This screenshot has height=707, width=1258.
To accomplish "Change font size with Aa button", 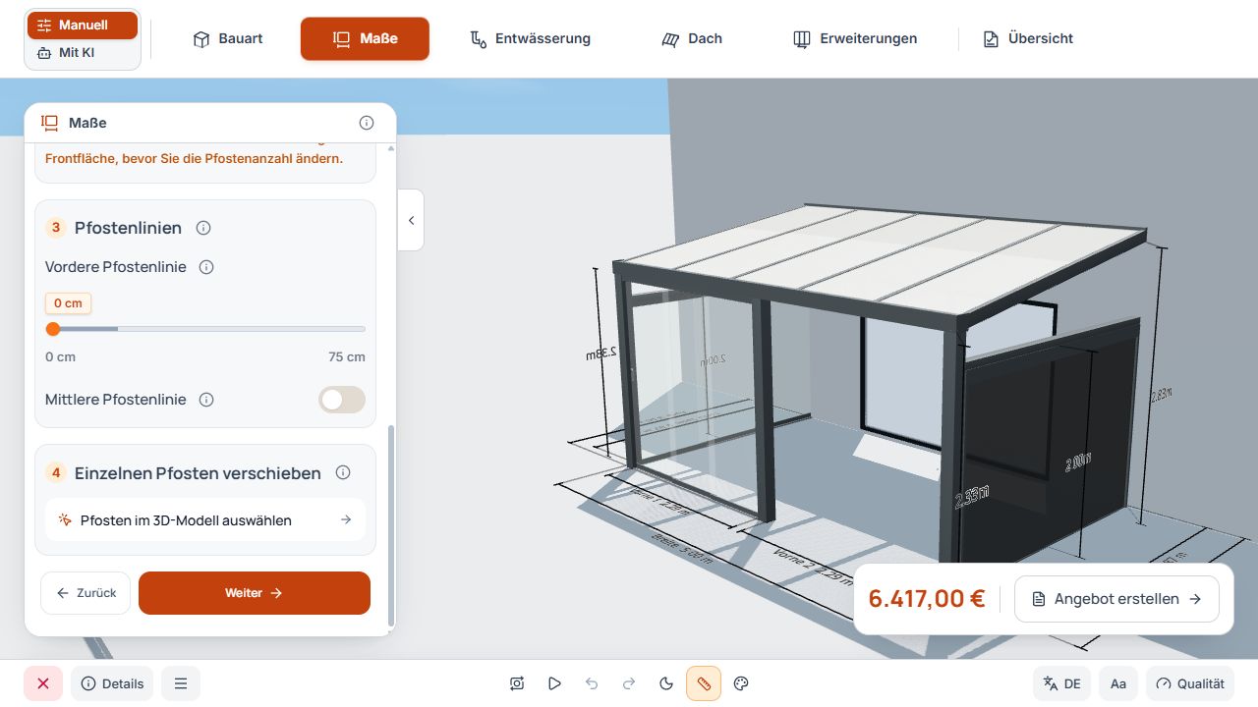I will 1118,683.
